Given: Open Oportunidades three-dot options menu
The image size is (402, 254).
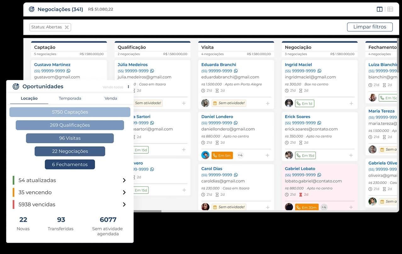Looking at the screenshot, I should point(128,87).
